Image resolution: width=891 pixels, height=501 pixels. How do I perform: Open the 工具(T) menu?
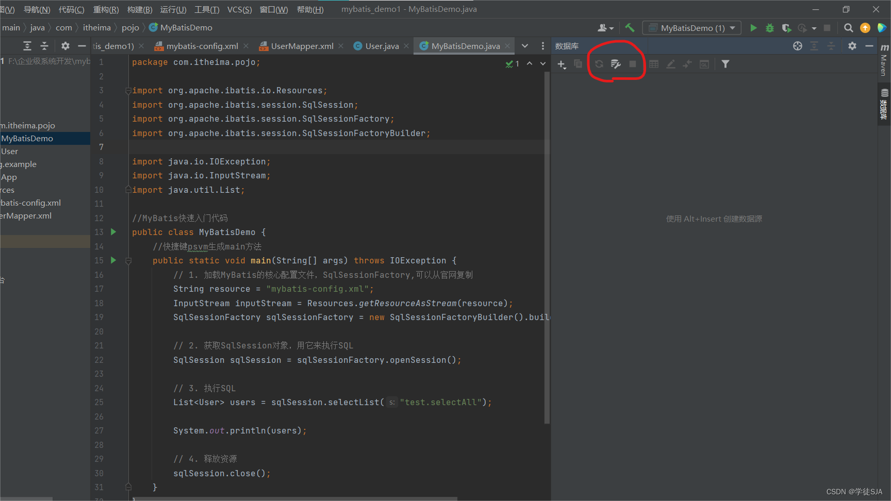[x=207, y=9]
